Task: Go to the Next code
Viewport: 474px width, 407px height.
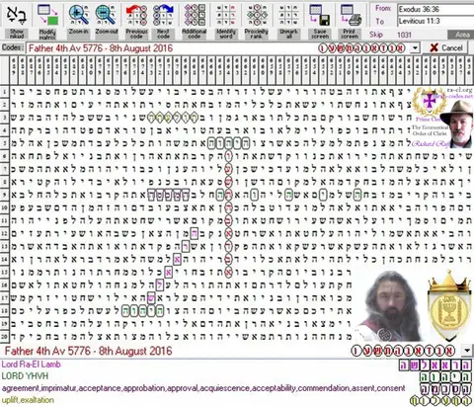Action: tap(163, 22)
